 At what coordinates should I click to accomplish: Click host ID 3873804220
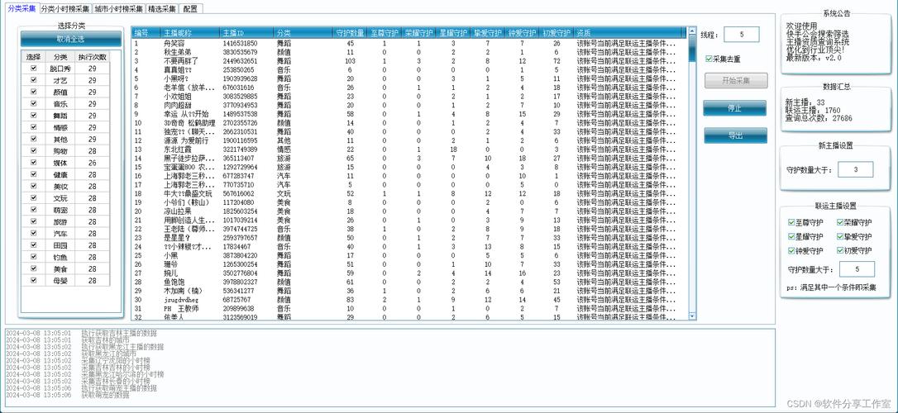(x=240, y=256)
